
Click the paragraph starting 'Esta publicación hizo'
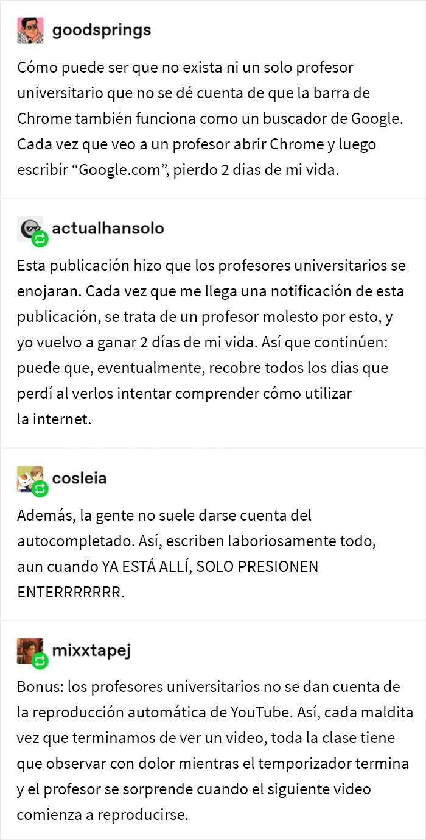tap(212, 343)
